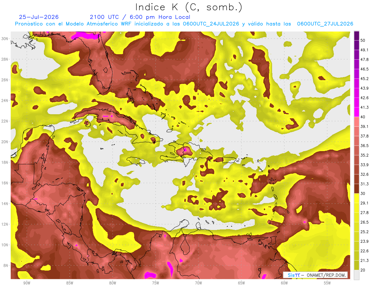Viewport: 371px width, 287px height.
Task: Click the latitude label '10N'
Action: [x=5, y=245]
